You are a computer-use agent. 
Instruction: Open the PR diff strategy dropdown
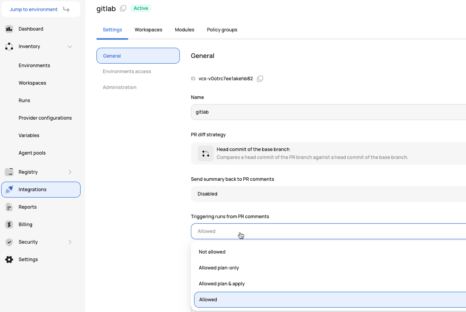click(328, 153)
